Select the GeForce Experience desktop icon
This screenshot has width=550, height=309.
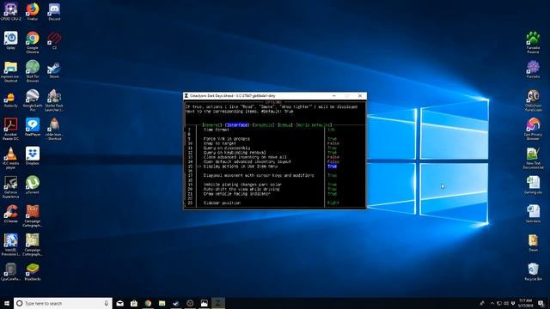[x=10, y=187]
